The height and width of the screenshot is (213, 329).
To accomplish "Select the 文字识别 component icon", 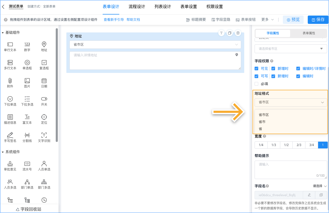I will [44, 135].
